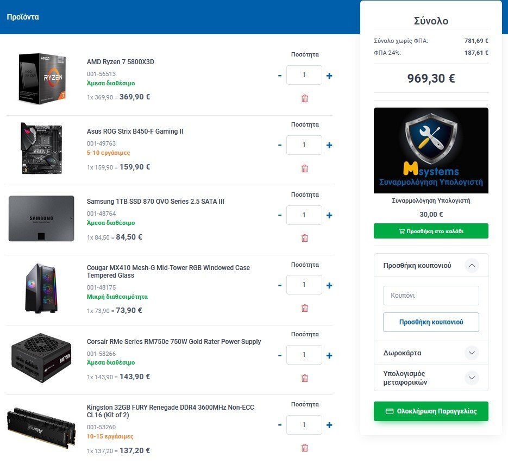This screenshot has width=508, height=464.
Task: Open Cougar MX410 Mesh-G case link
Action: point(168,272)
